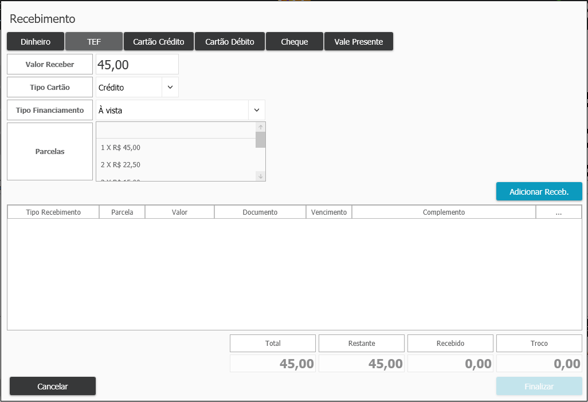Select Cartão Débito payment type

pos(230,42)
